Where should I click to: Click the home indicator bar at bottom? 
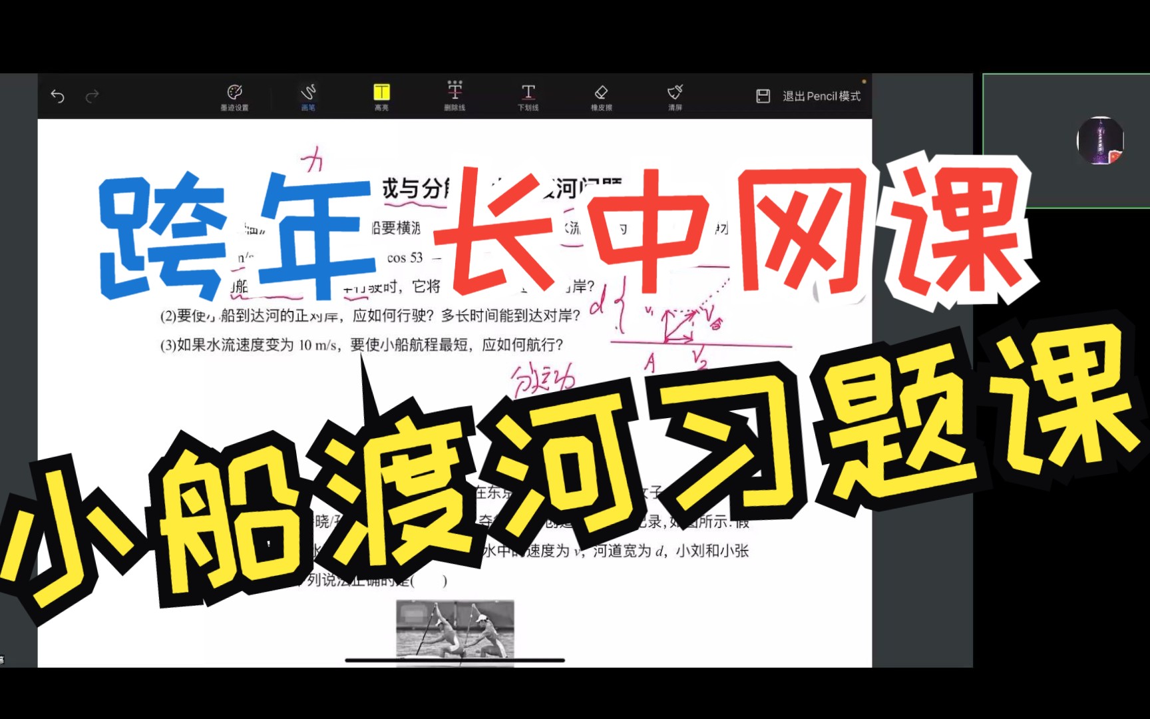click(x=455, y=660)
